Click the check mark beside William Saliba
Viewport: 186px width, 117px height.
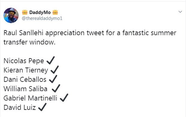click(x=56, y=88)
